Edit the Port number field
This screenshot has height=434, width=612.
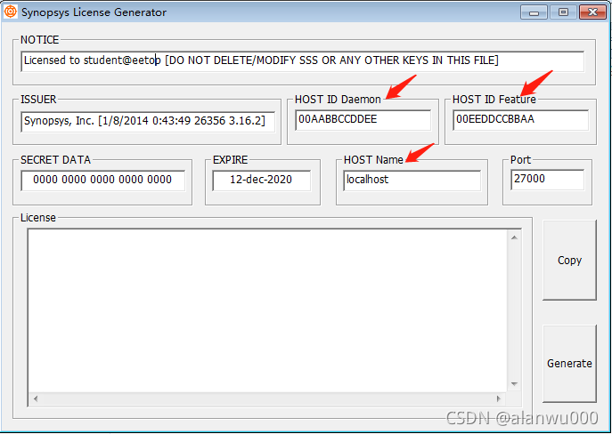pos(548,180)
